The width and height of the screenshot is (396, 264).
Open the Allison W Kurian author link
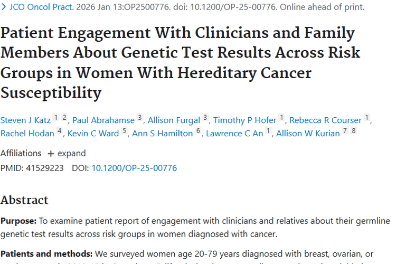coord(308,134)
